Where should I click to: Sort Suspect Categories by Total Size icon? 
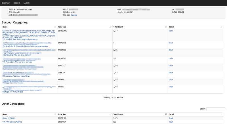click(111, 27)
